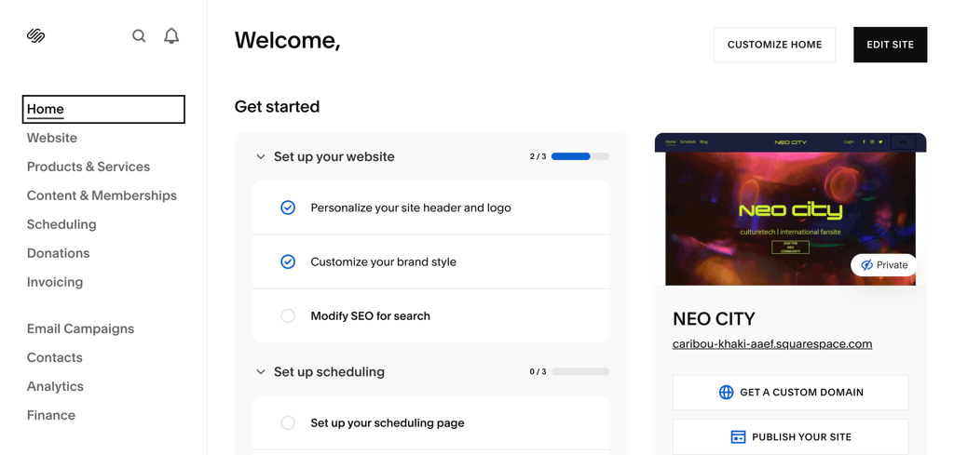Open Products & Services in the sidebar
This screenshot has height=455, width=954.
click(x=89, y=167)
